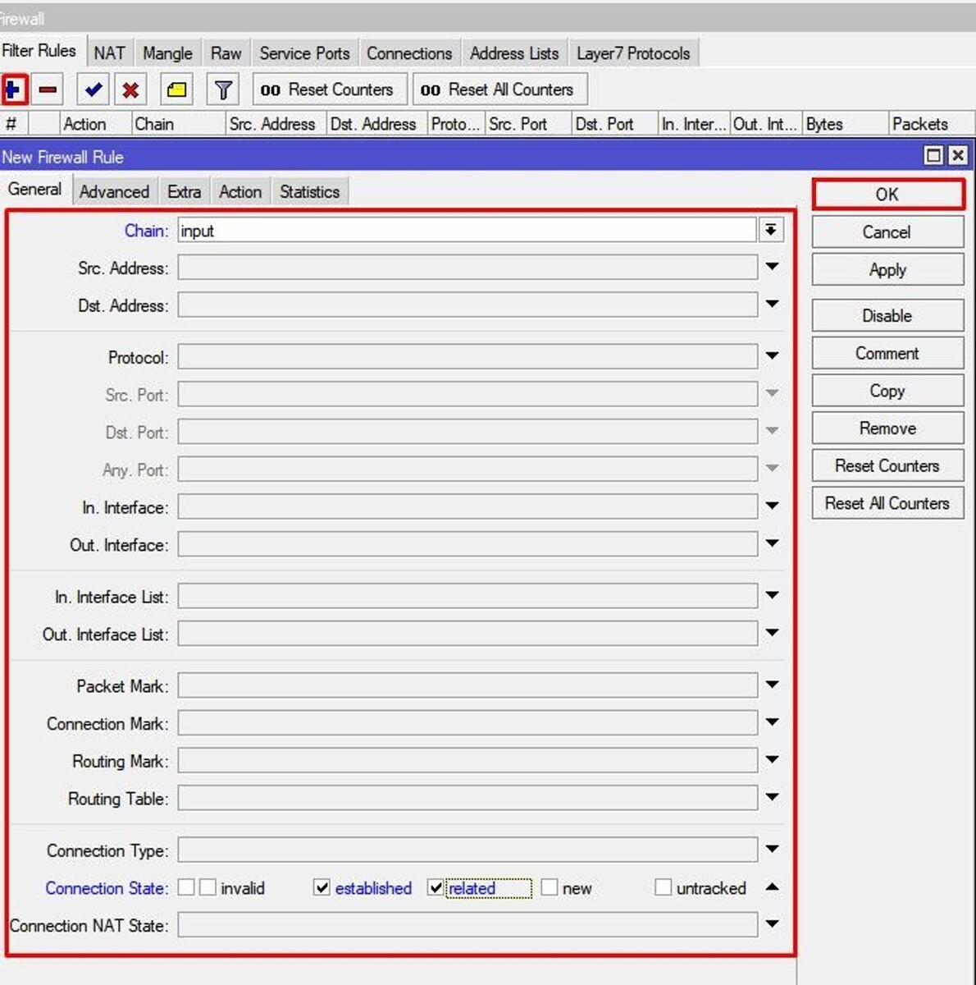Open the Connections tab
976x985 pixels.
click(x=409, y=53)
